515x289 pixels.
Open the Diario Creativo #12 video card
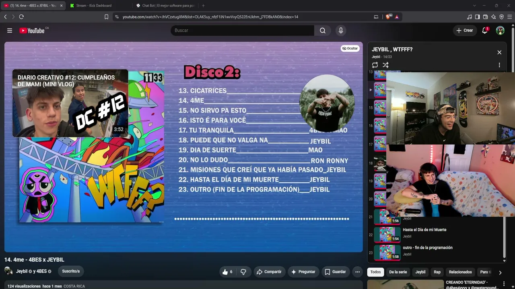(70, 103)
